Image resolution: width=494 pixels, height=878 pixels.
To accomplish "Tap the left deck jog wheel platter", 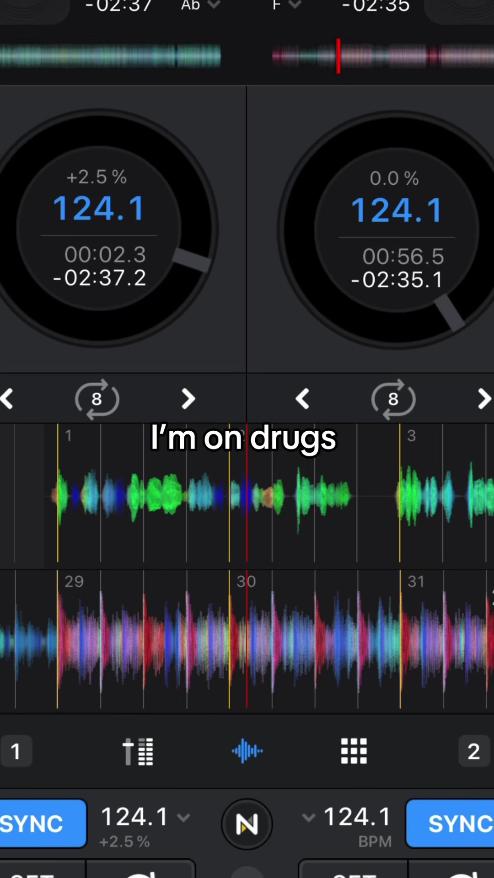I will (x=98, y=228).
